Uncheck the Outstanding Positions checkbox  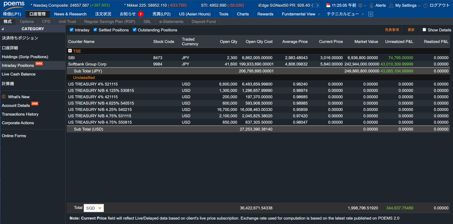[134, 29]
